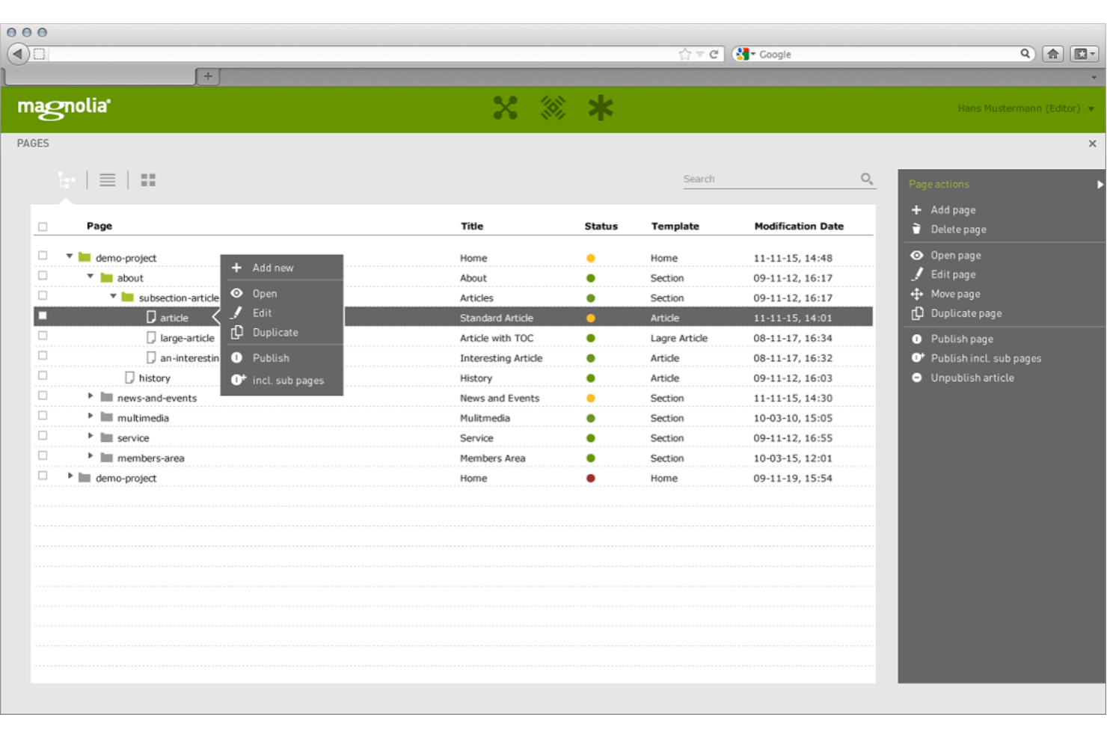
Task: Click the pencil icon beside Edit page
Action: (916, 274)
